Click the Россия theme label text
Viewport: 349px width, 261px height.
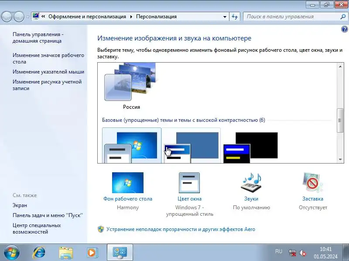131,107
